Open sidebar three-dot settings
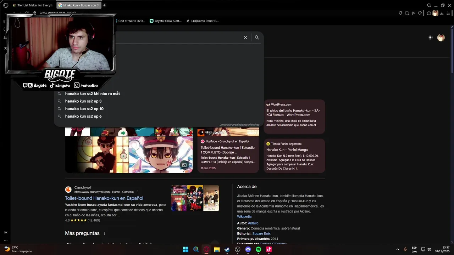 coord(6,240)
